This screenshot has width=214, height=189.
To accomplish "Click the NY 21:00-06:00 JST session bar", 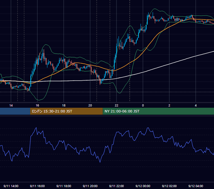I will [x=158, y=111].
